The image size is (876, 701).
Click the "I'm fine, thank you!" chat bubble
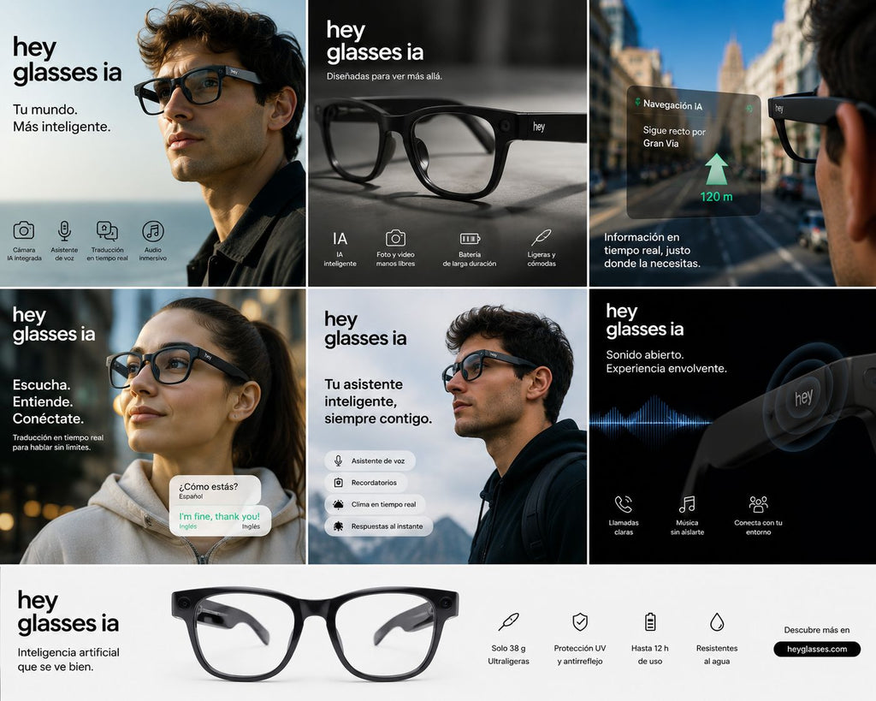click(220, 521)
